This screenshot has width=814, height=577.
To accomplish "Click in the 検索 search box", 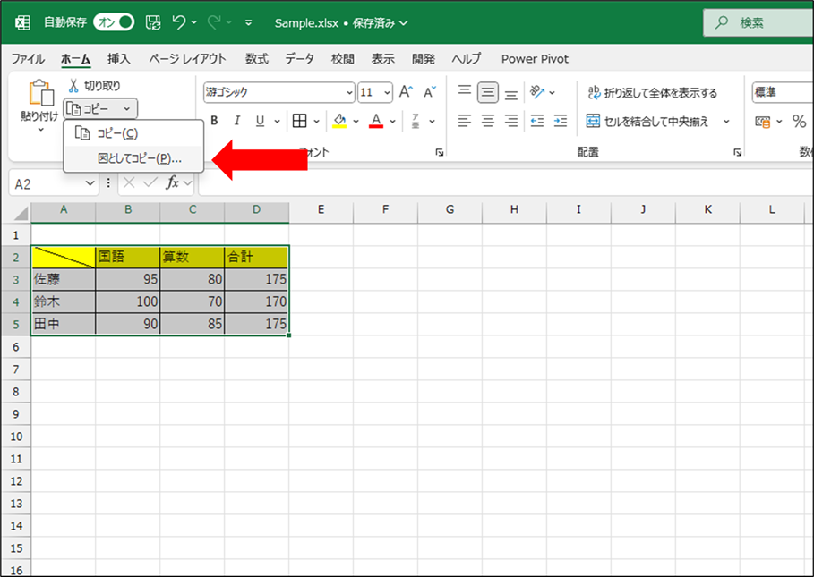I will [758, 22].
